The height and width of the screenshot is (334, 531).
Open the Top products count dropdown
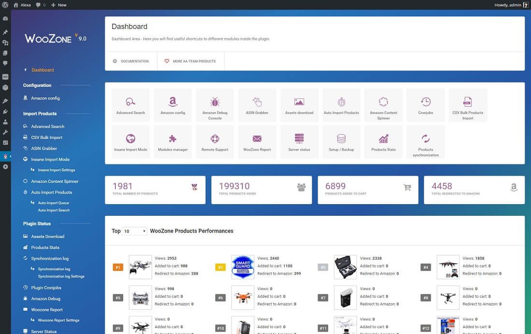pyautogui.click(x=135, y=231)
